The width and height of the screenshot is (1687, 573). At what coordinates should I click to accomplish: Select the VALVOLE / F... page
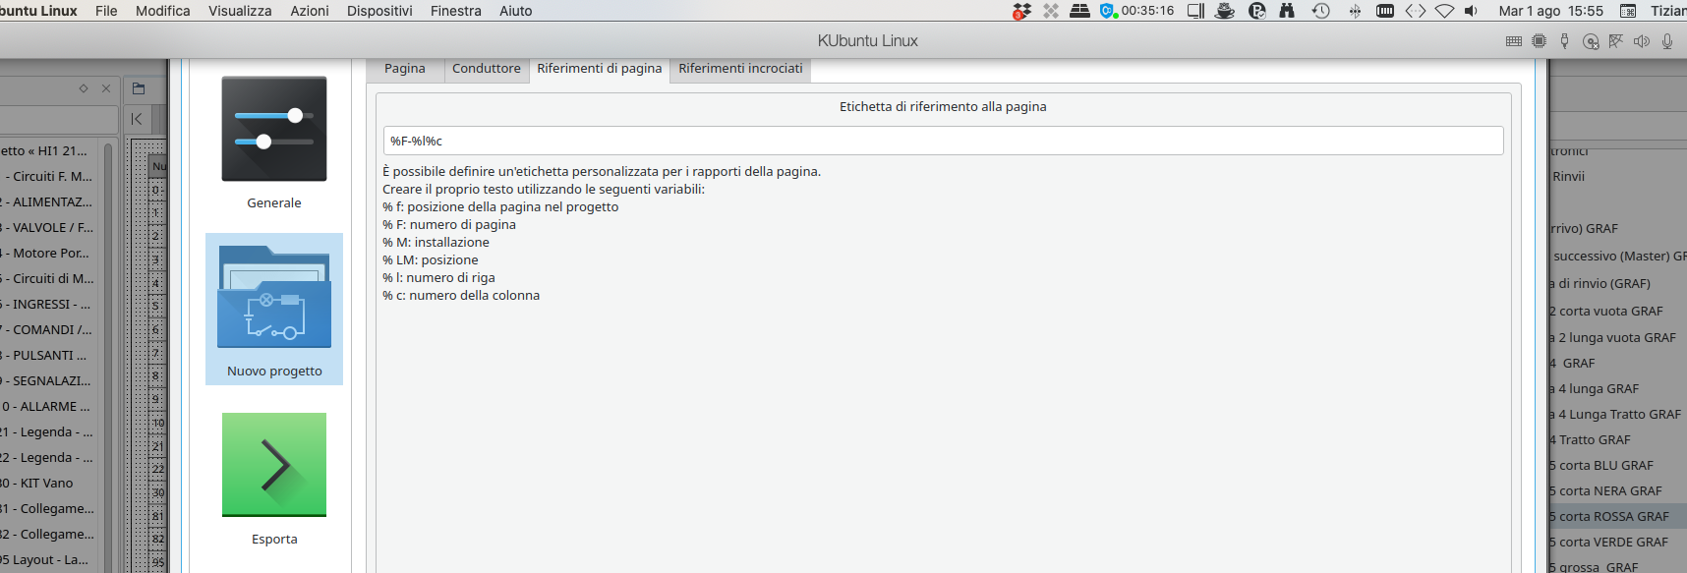tap(47, 227)
